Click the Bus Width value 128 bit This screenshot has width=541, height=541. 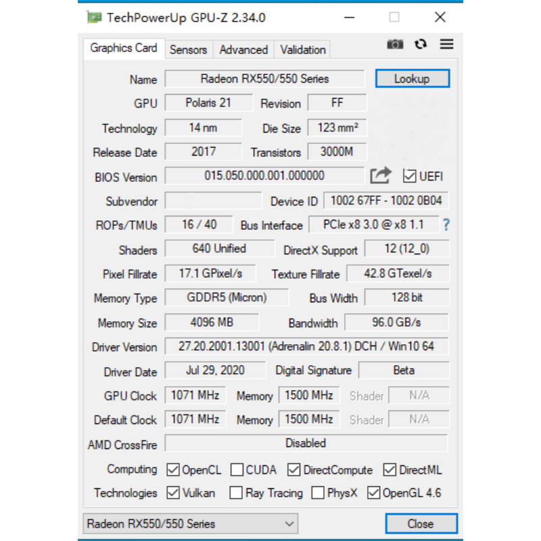click(x=407, y=298)
